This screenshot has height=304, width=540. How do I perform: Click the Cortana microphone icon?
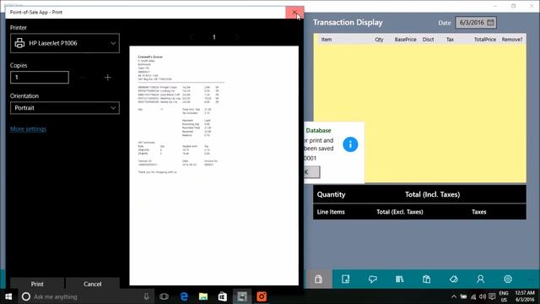pyautogui.click(x=146, y=296)
